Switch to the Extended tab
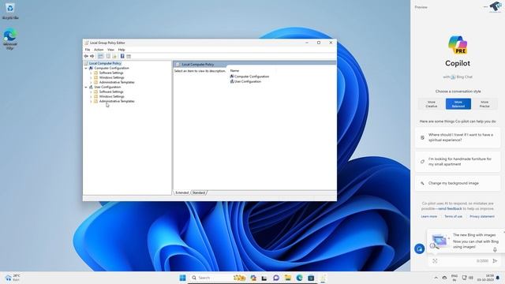The width and height of the screenshot is (505, 284). coord(182,192)
